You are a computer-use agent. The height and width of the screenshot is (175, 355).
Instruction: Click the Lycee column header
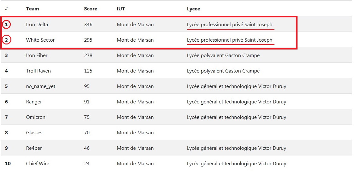[x=194, y=9]
